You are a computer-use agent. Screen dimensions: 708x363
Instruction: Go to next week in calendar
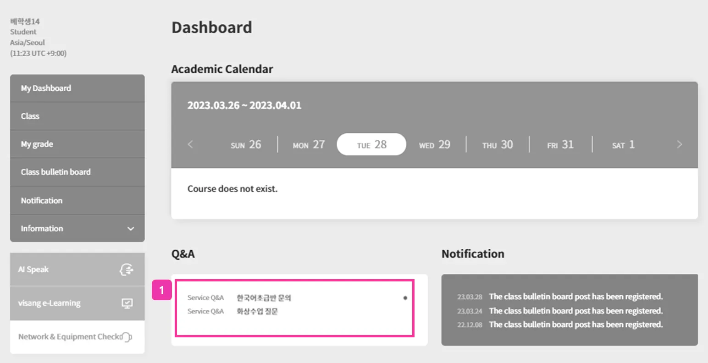click(680, 145)
